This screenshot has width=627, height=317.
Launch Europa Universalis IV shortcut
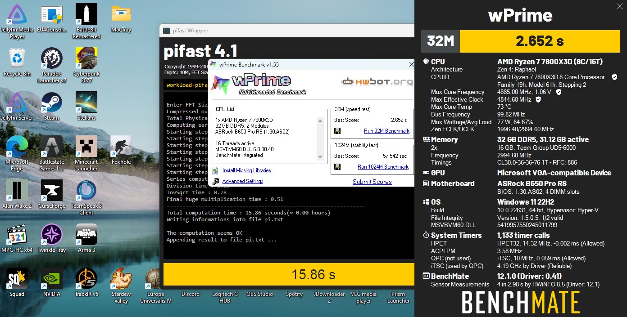pos(156,286)
